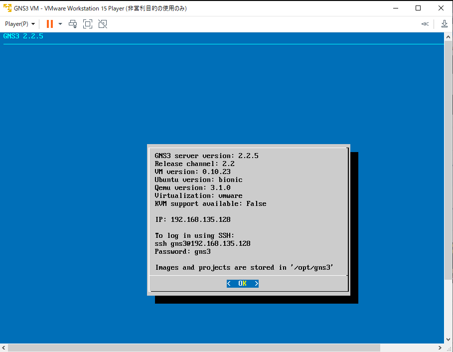Click the VMware icon in the title bar
Screen dimensions: 453x352
(x=7, y=8)
